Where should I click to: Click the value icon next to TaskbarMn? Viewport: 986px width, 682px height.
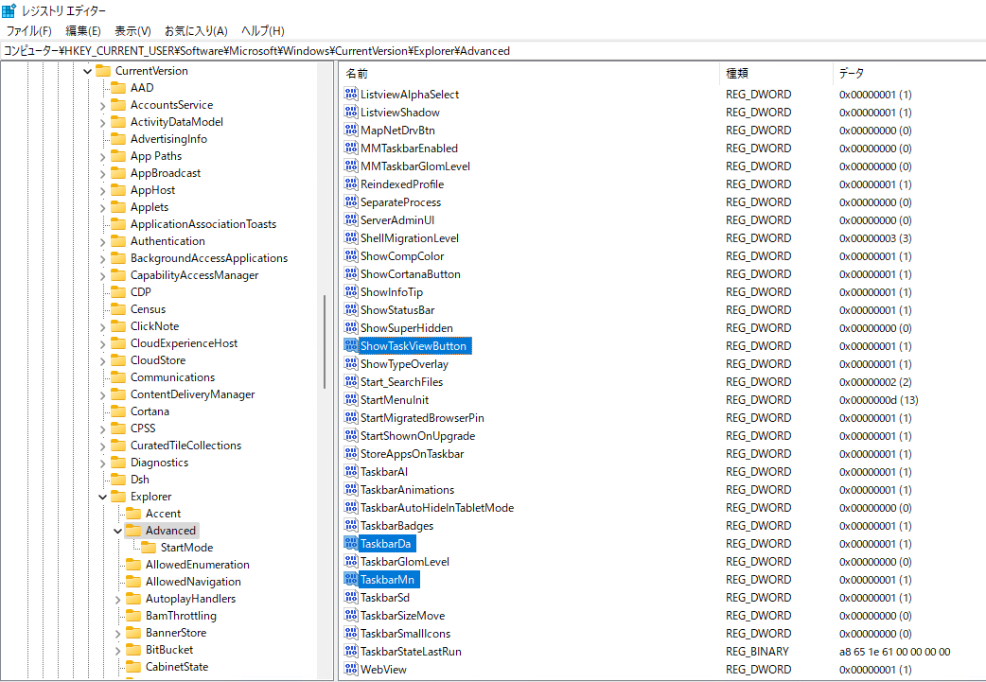tap(351, 580)
